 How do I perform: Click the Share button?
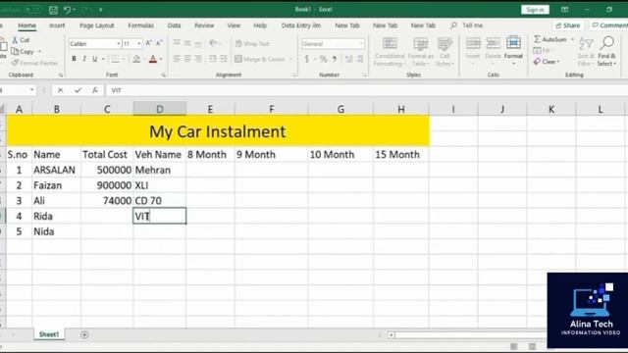[568, 25]
